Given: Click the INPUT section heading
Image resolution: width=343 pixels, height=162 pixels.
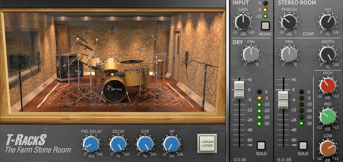Looking at the screenshot, I should [x=241, y=3].
